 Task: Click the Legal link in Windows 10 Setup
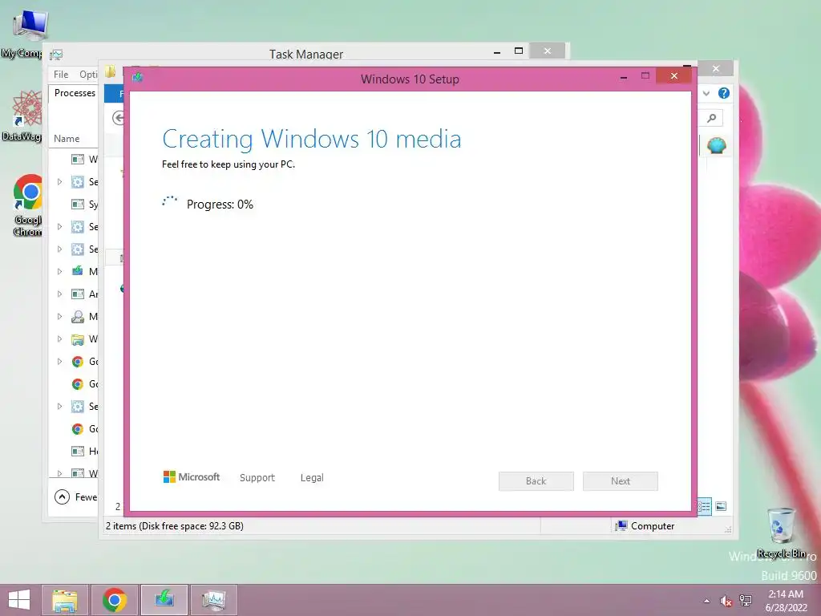coord(312,478)
